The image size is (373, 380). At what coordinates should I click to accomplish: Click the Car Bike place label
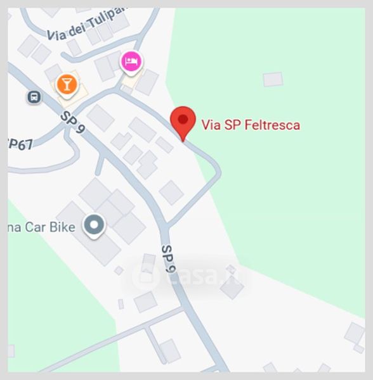click(41, 227)
